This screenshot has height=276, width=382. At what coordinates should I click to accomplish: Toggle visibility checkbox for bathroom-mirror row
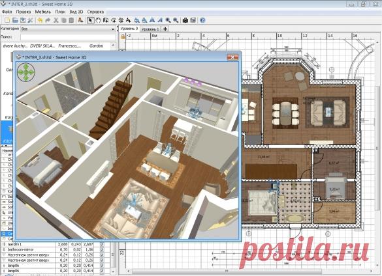(x=102, y=249)
